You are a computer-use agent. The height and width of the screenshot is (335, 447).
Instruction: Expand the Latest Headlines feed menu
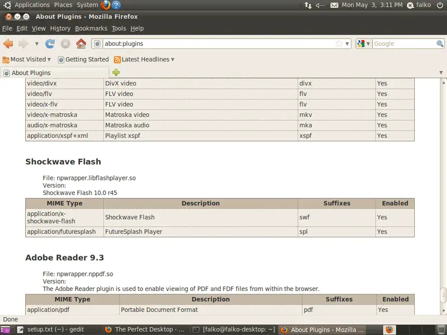pyautogui.click(x=144, y=60)
